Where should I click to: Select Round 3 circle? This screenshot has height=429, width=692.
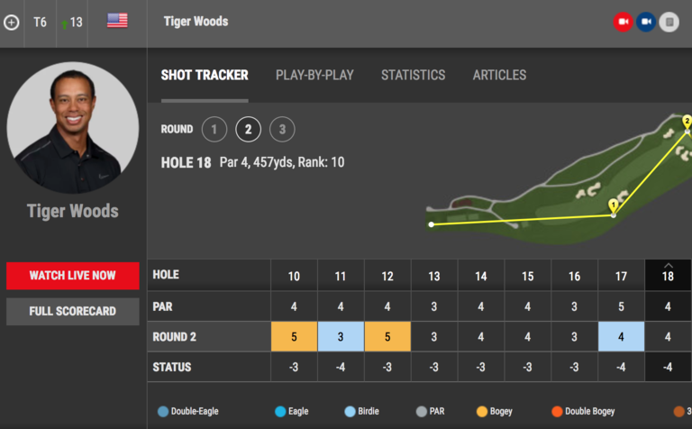click(x=282, y=129)
